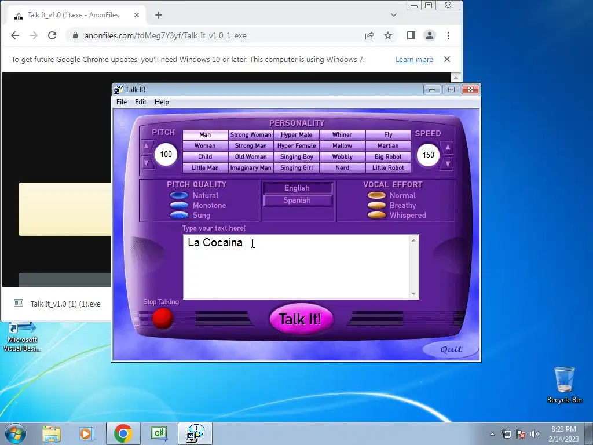
Task: Go back in Chrome
Action: click(x=14, y=35)
